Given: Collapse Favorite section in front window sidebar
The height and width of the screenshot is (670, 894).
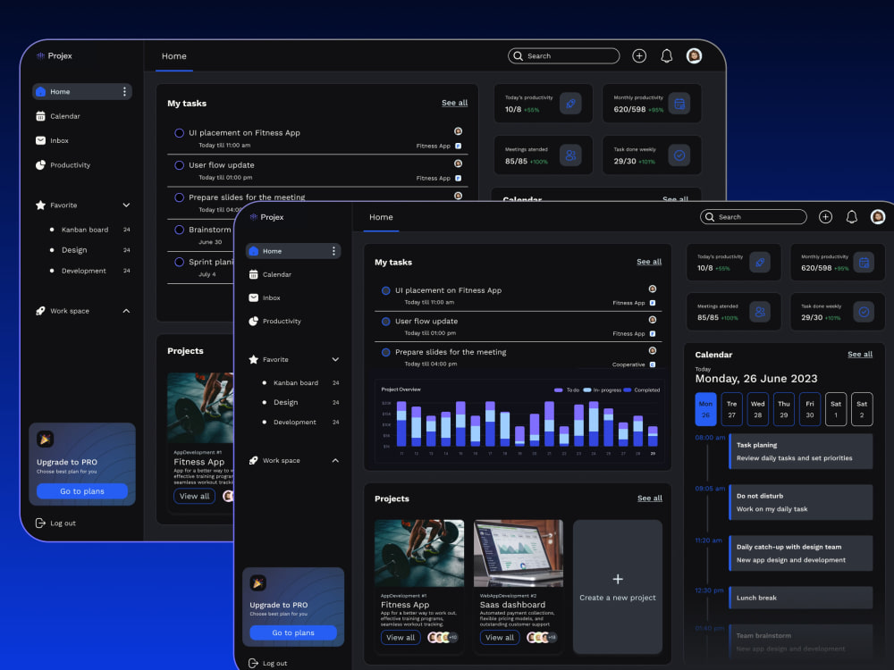Looking at the screenshot, I should click(x=335, y=359).
